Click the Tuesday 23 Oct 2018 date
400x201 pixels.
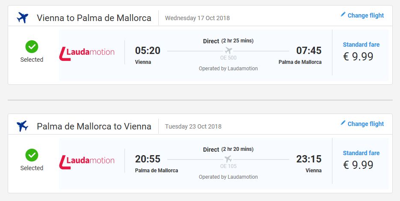point(193,127)
